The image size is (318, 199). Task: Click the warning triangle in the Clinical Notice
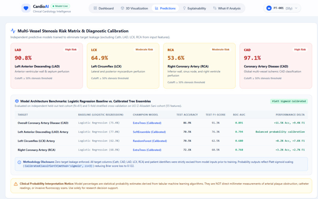point(16,184)
